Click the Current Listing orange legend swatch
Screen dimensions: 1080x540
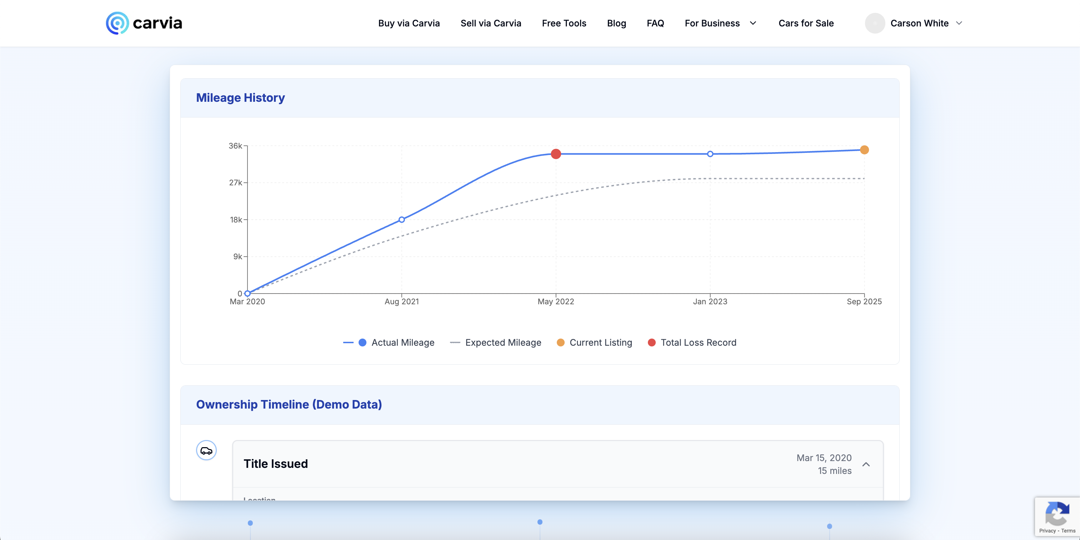point(561,342)
